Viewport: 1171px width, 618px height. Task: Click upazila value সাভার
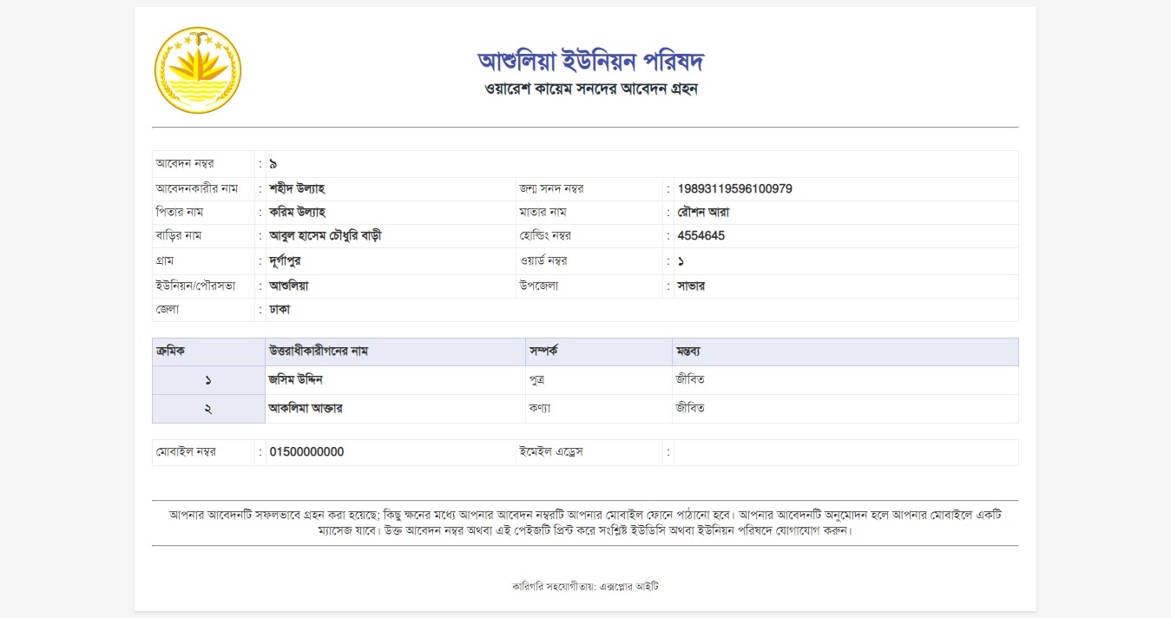click(692, 286)
